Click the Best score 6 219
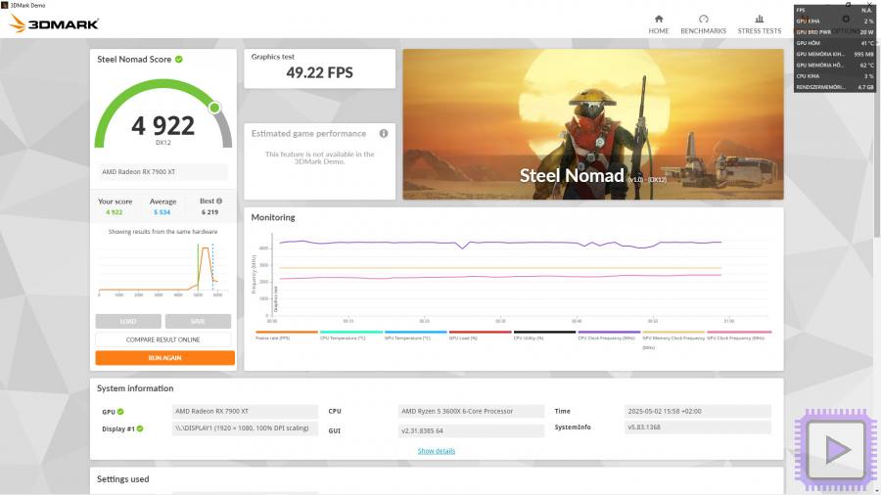The height and width of the screenshot is (495, 881). (209, 212)
